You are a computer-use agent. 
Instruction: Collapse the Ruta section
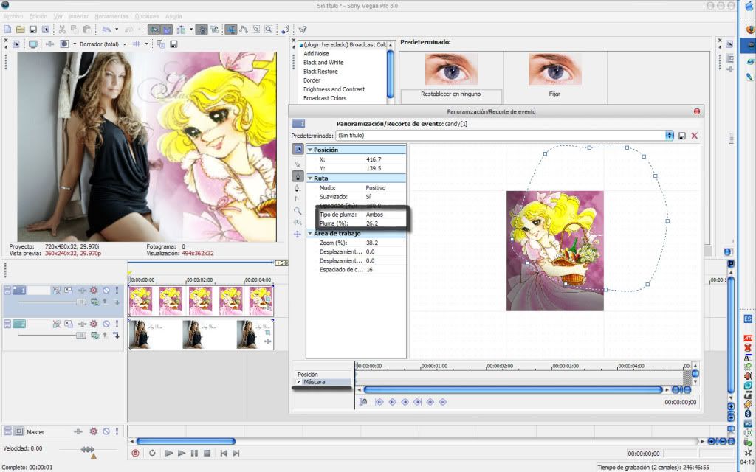point(310,178)
